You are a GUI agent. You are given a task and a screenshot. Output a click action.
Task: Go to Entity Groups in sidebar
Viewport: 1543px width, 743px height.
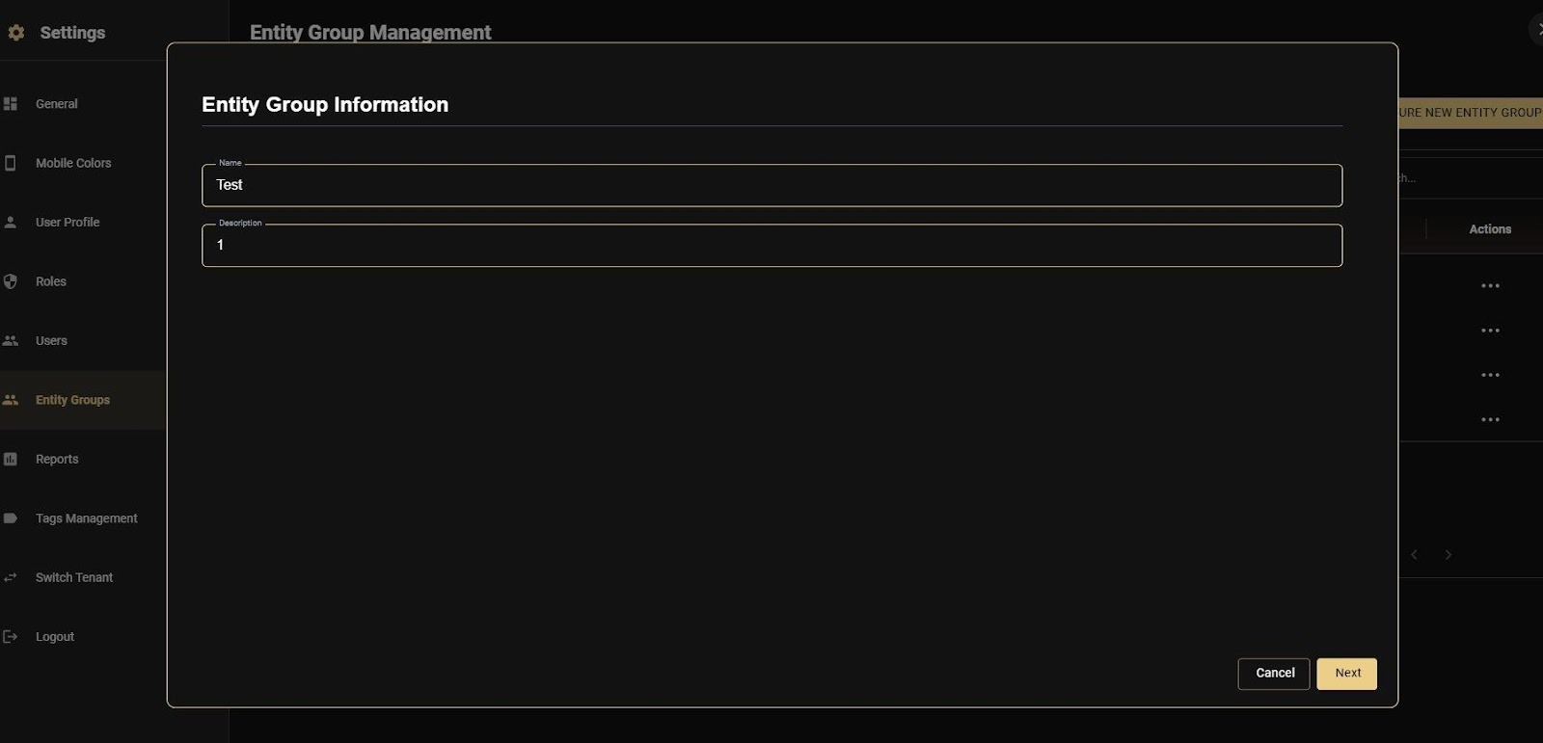tap(72, 400)
